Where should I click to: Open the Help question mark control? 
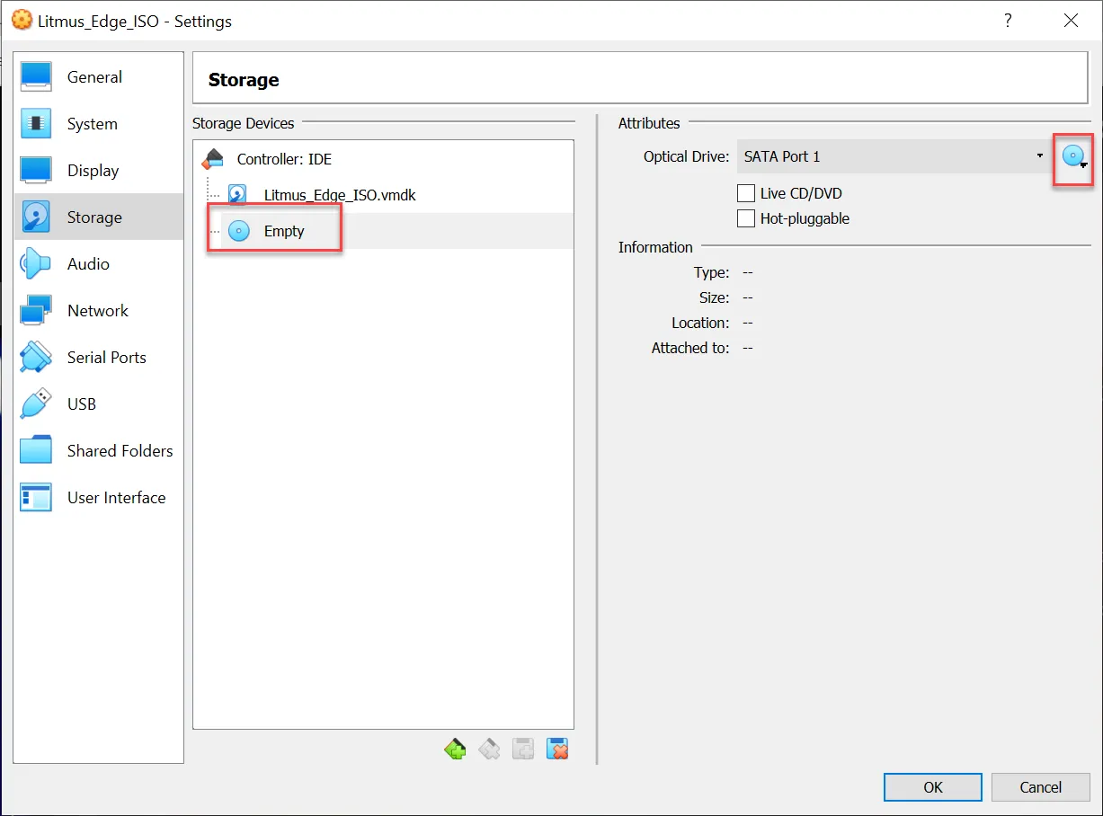[x=1008, y=20]
